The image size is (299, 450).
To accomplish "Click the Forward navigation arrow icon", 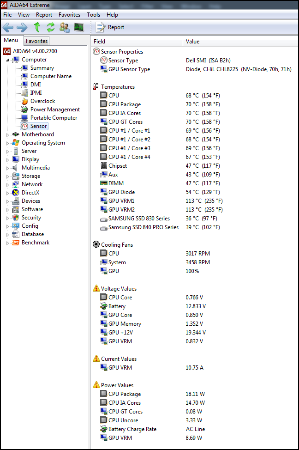I will 22,28.
